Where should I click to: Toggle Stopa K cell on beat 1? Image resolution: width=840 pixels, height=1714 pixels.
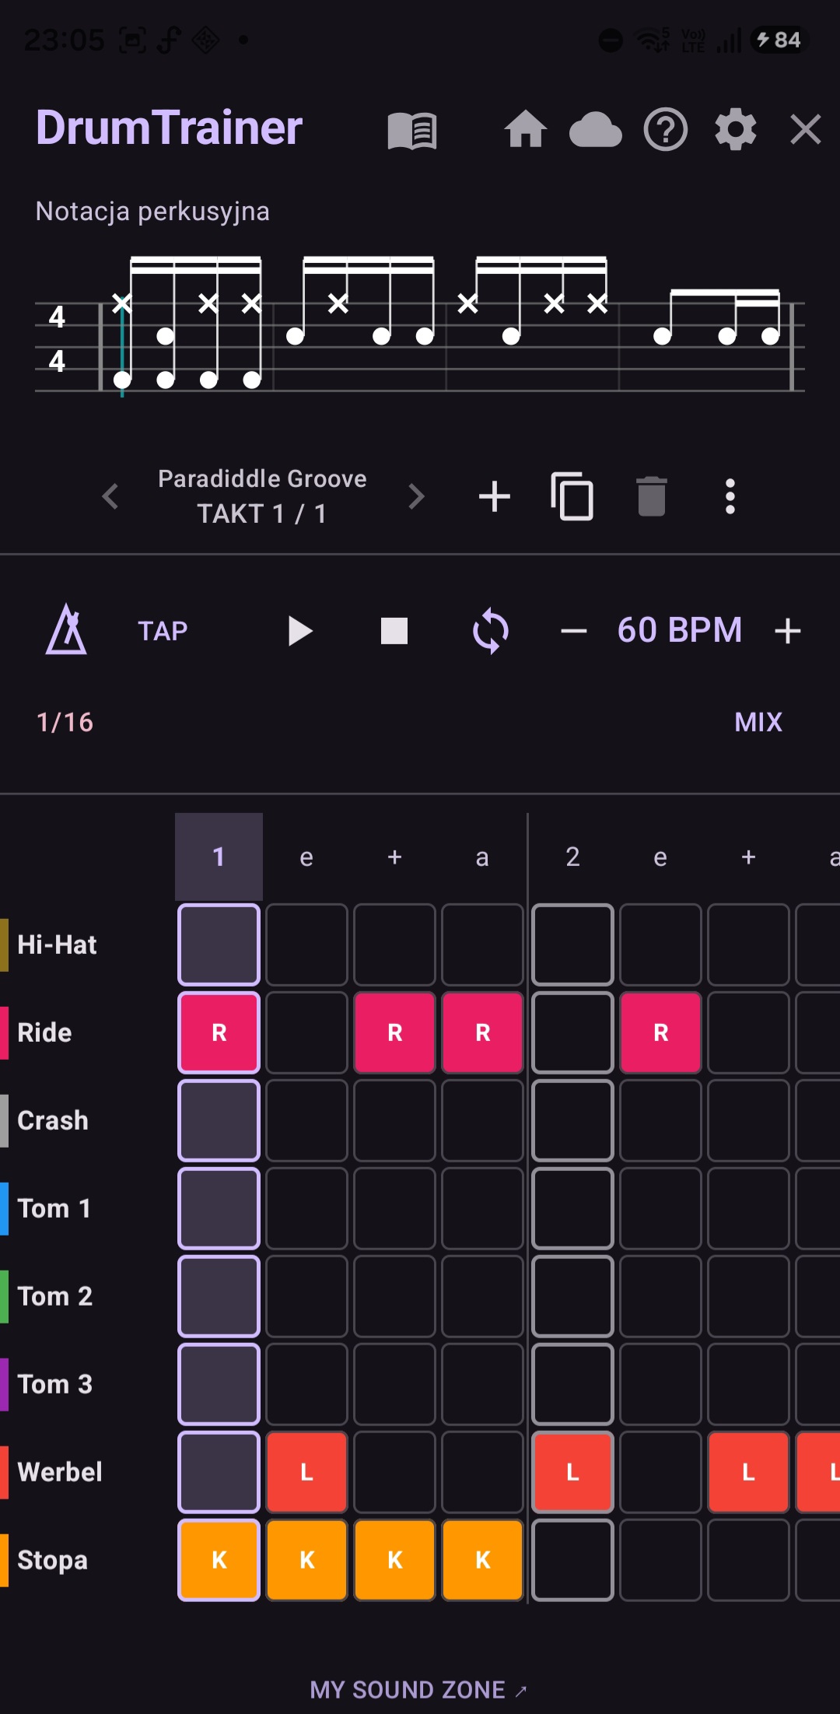point(219,1560)
